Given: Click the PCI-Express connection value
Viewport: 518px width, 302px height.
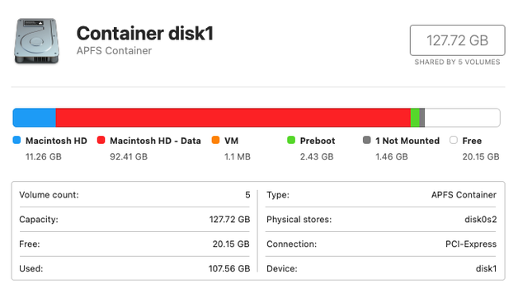Looking at the screenshot, I should pyautogui.click(x=471, y=244).
